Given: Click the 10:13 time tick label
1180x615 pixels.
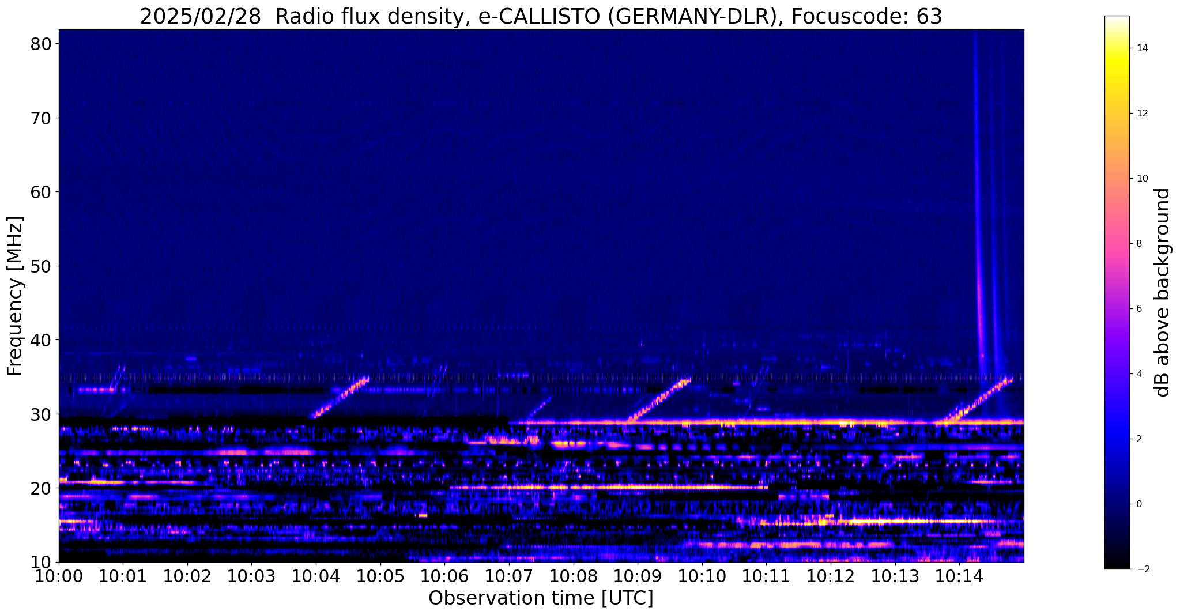Looking at the screenshot, I should tap(895, 575).
